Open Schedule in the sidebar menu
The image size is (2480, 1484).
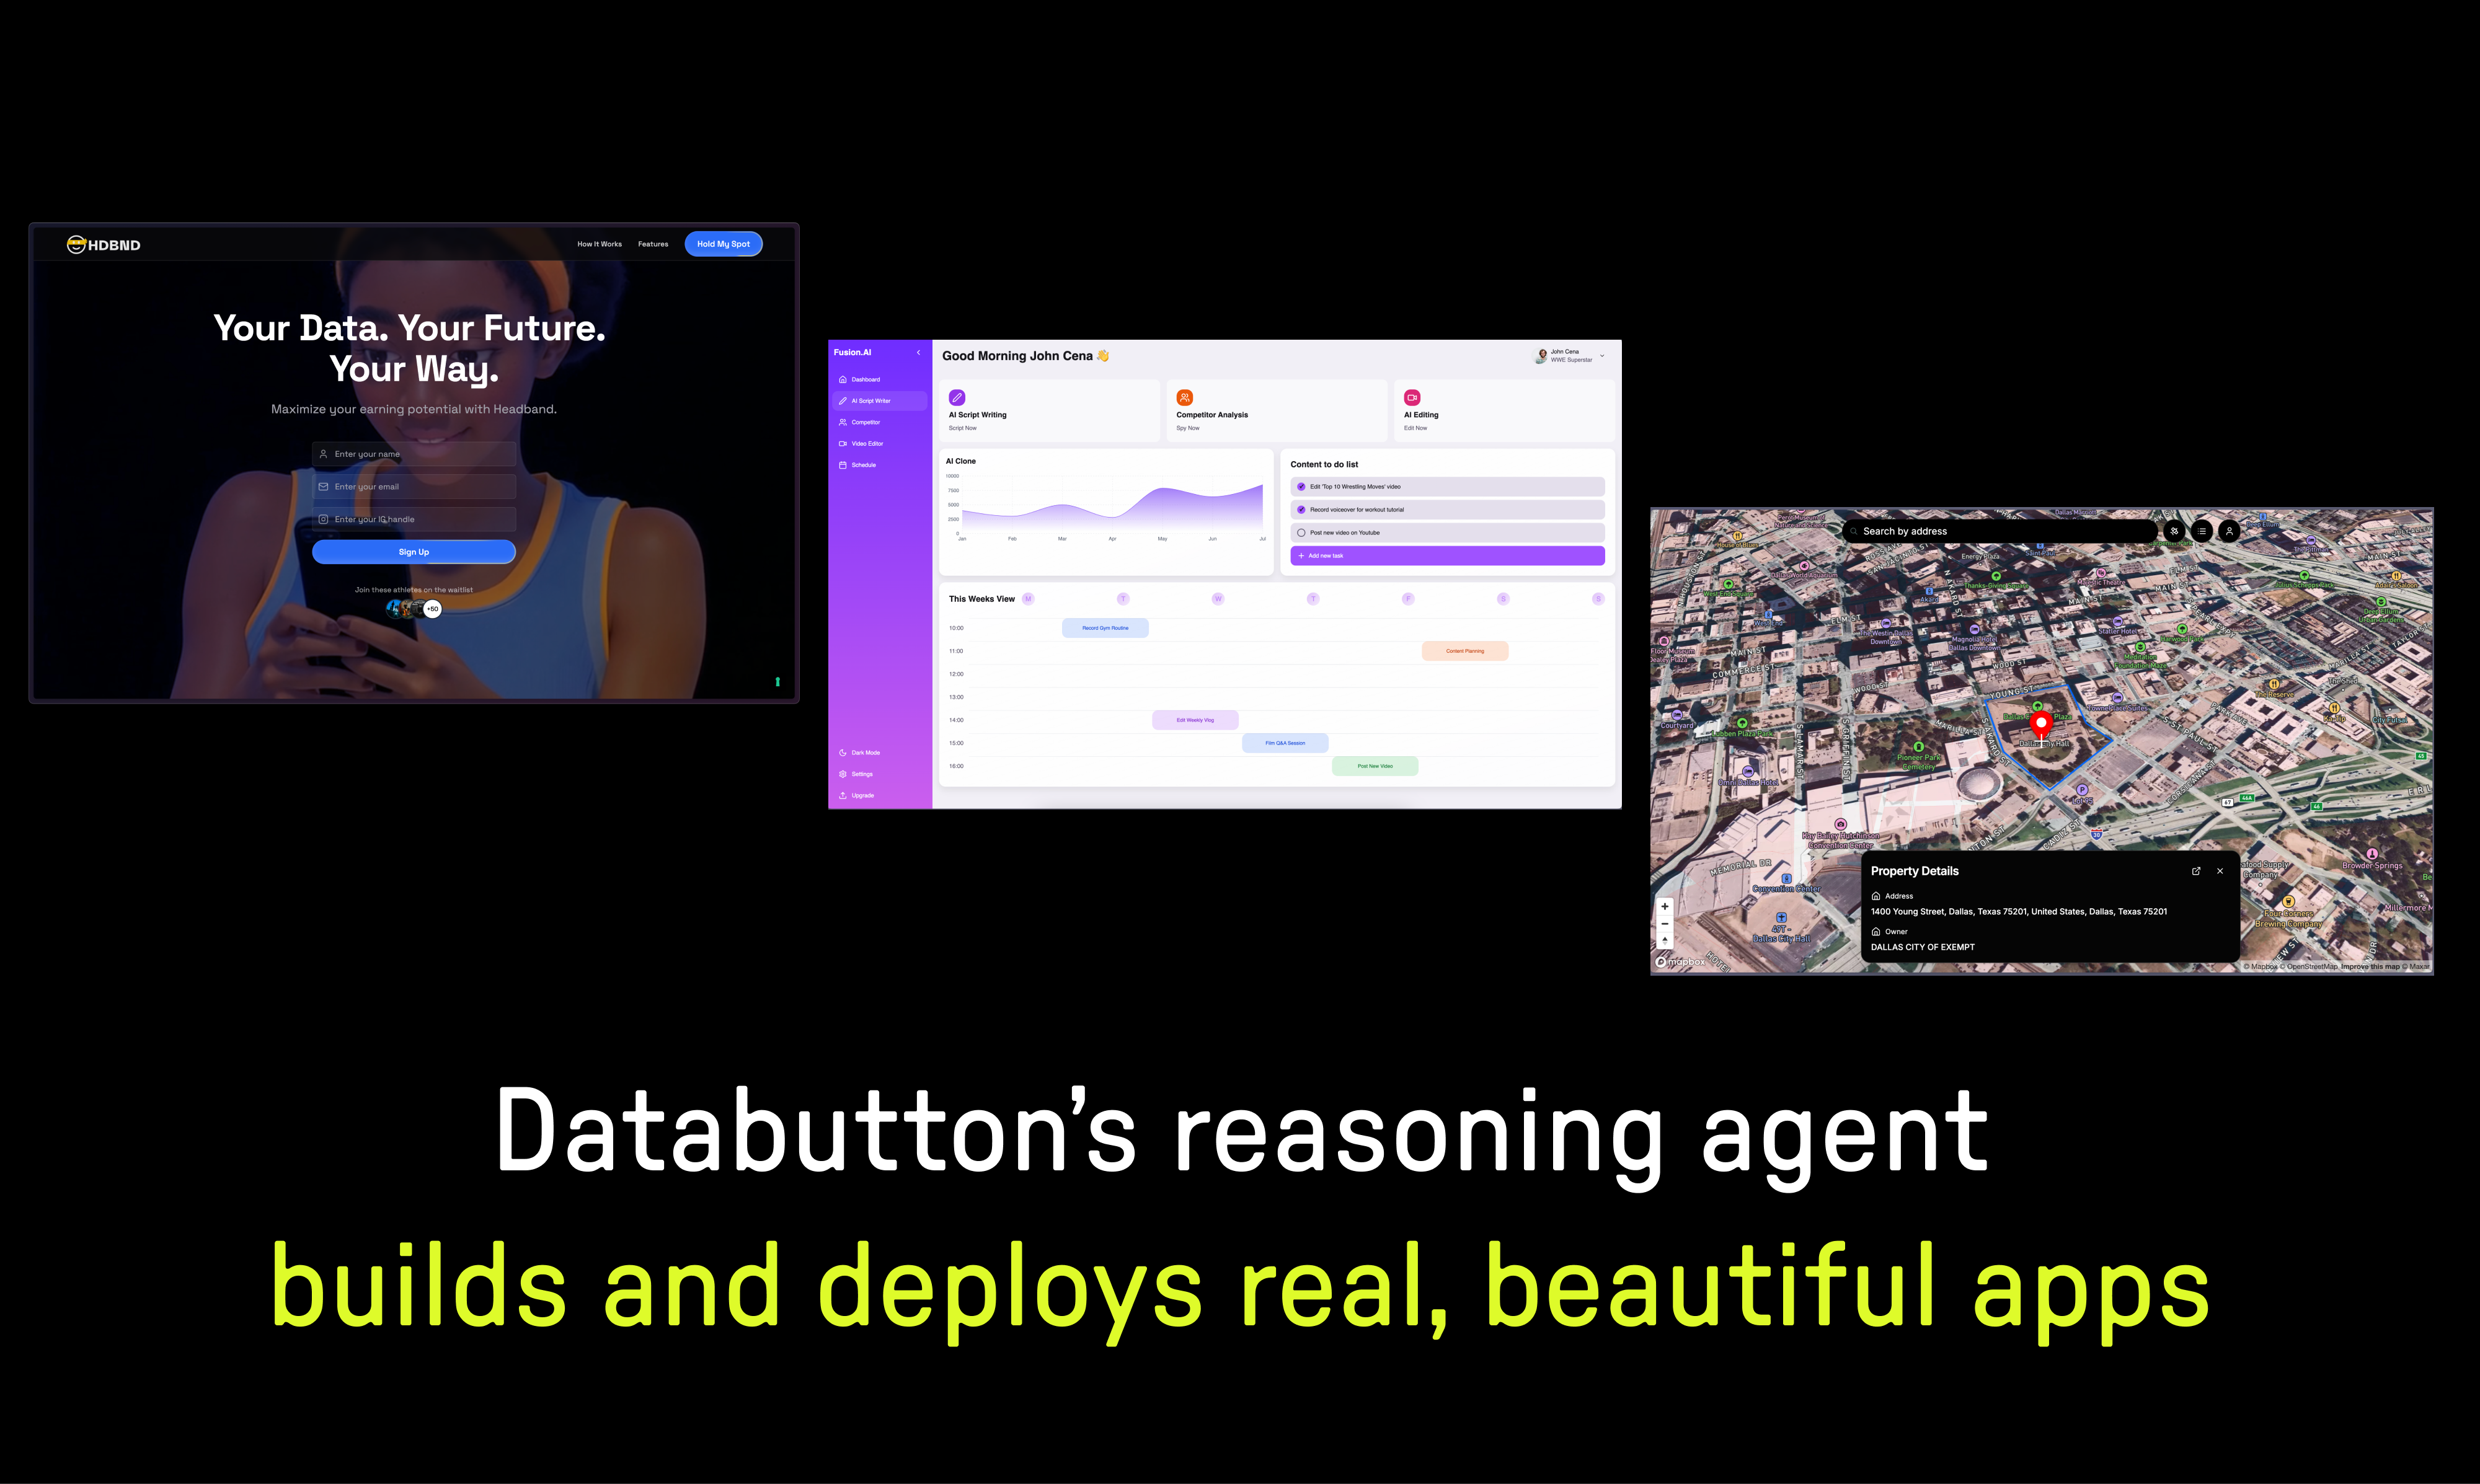pyautogui.click(x=863, y=465)
